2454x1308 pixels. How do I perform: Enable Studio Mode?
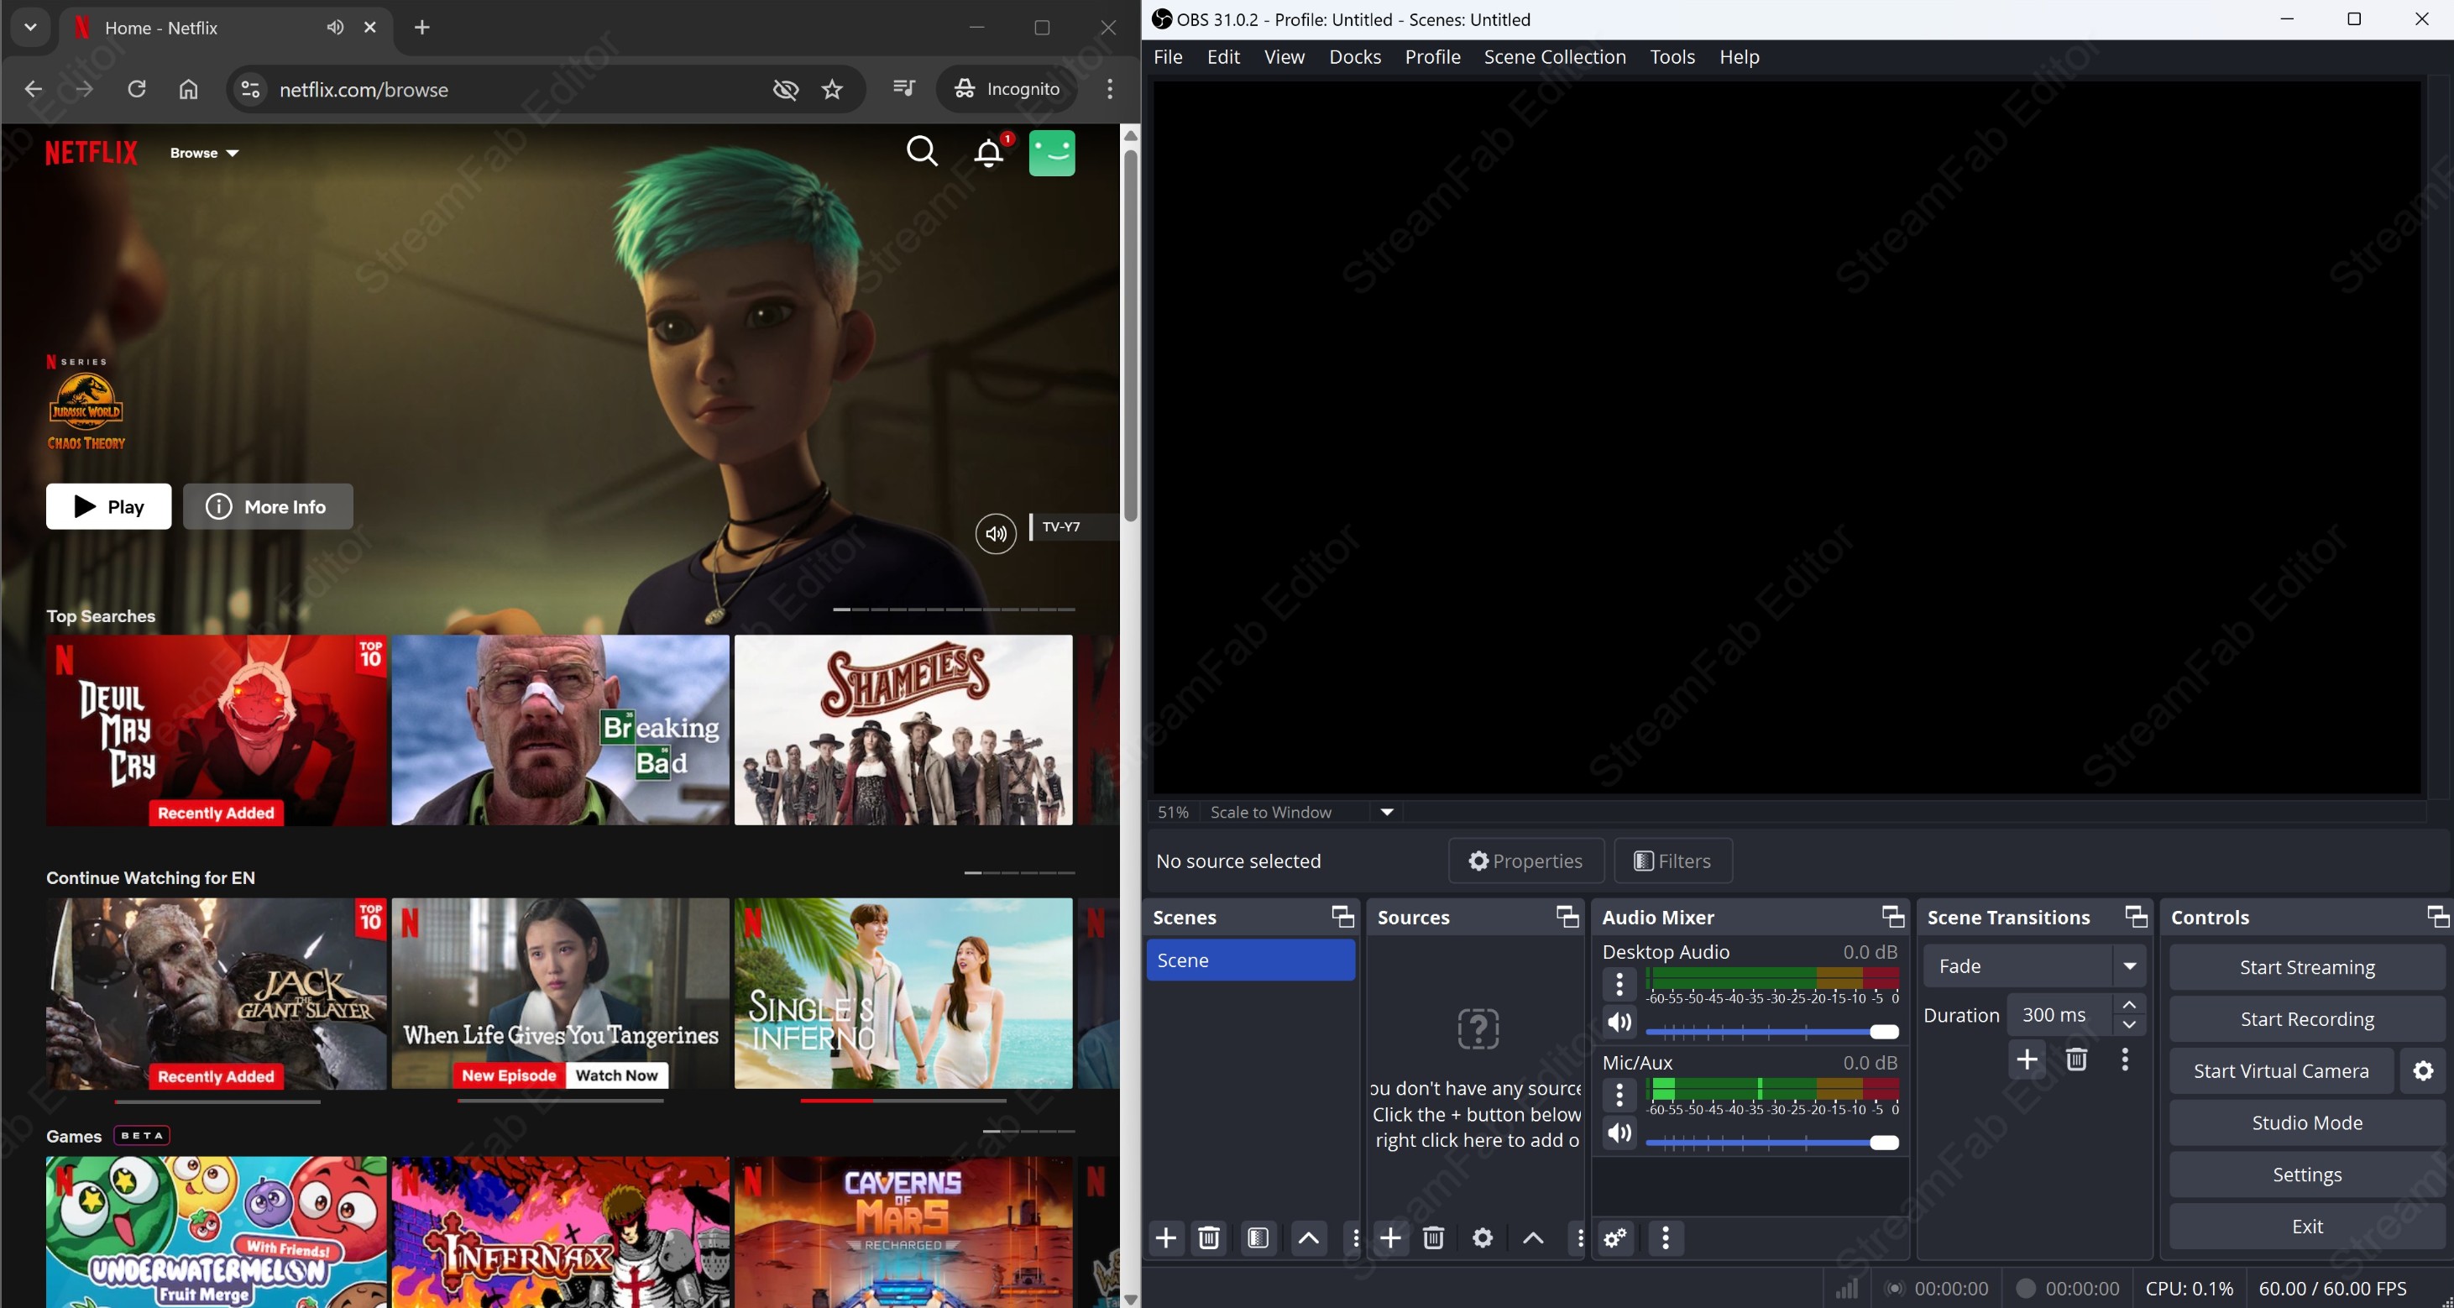click(x=2306, y=1122)
